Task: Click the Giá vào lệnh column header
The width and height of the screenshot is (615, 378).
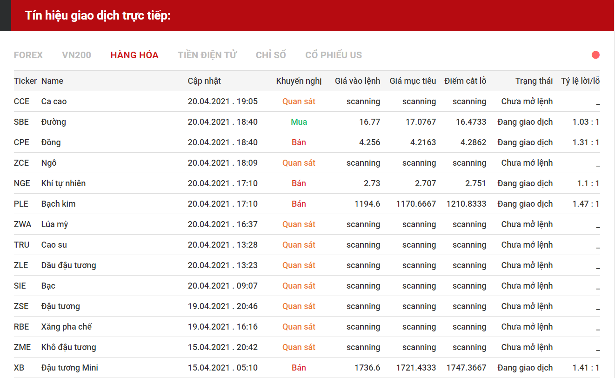Action: (357, 81)
